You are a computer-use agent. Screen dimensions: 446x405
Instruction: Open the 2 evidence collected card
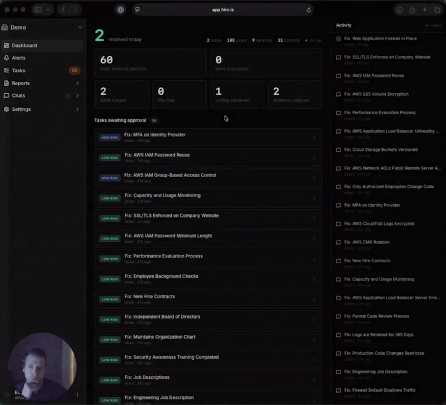pyautogui.click(x=295, y=94)
